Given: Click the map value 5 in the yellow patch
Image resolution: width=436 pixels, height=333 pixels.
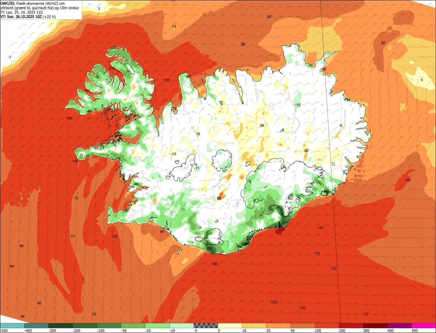Looking at the screenshot, I should (422, 80).
